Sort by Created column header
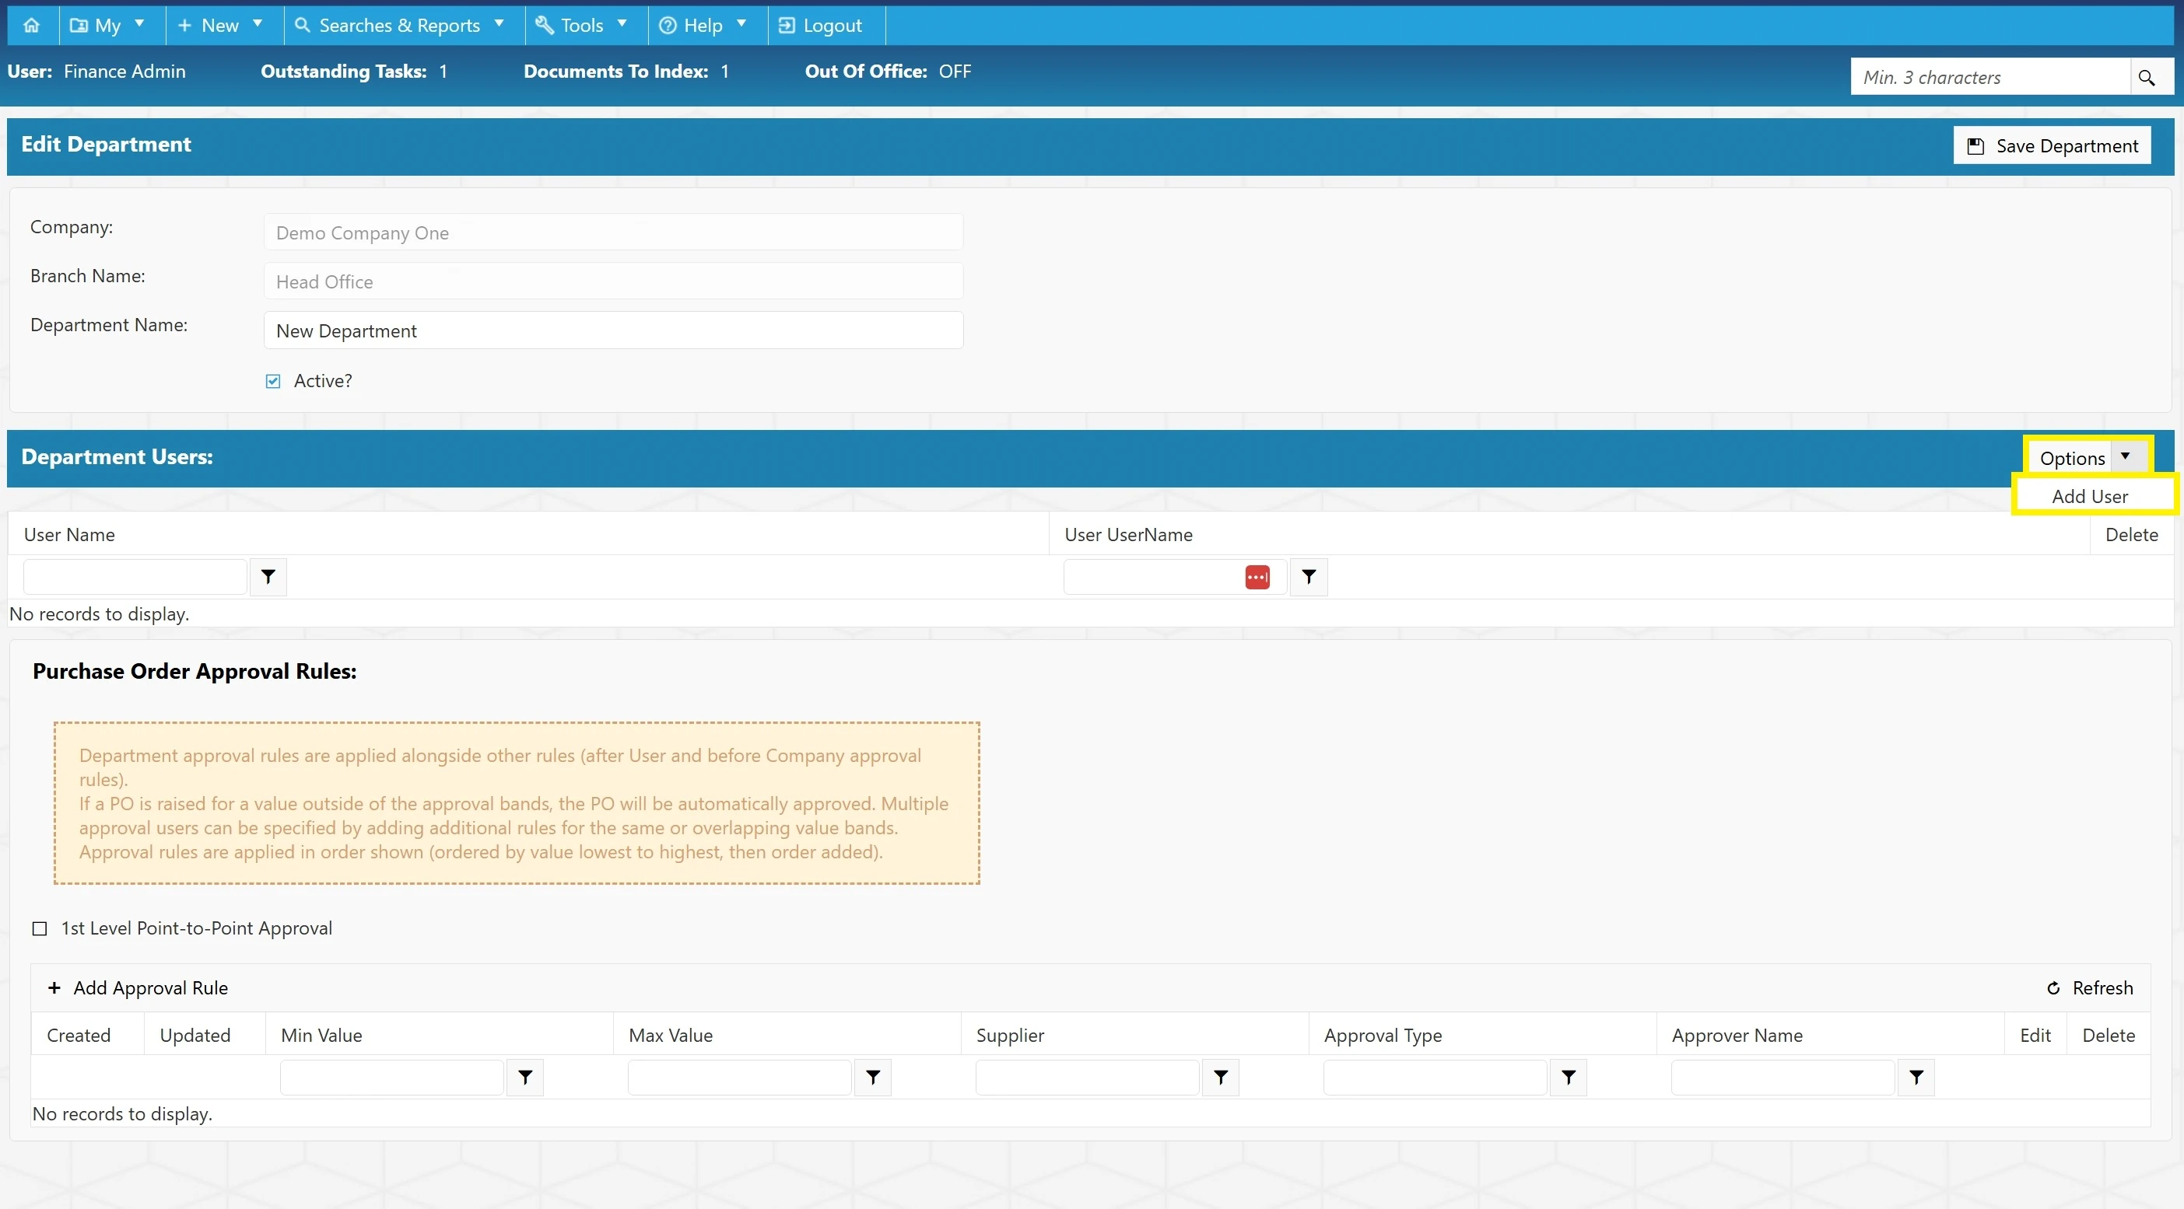The height and width of the screenshot is (1209, 2184). point(79,1036)
